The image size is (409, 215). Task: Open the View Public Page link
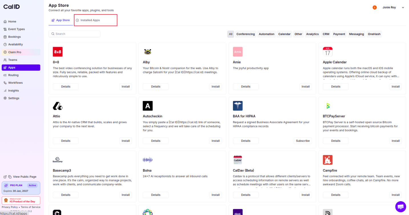tap(25, 177)
